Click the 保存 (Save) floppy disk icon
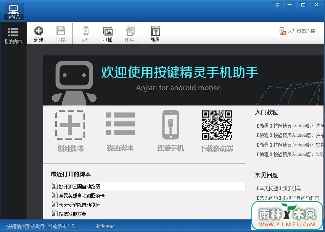 click(61, 31)
